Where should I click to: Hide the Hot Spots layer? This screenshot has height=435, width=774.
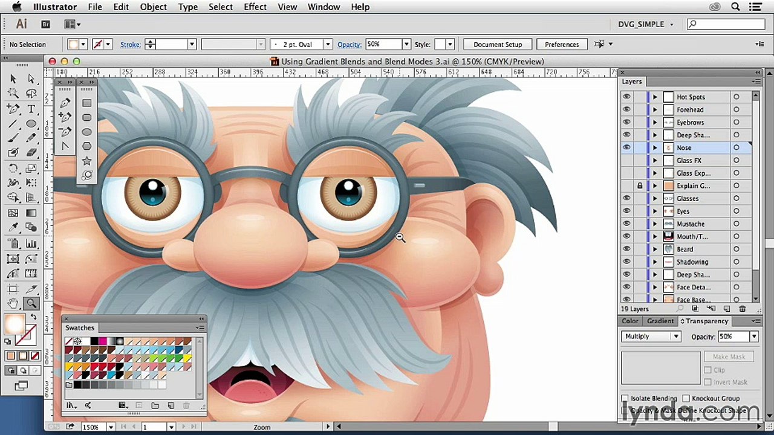pyautogui.click(x=626, y=97)
